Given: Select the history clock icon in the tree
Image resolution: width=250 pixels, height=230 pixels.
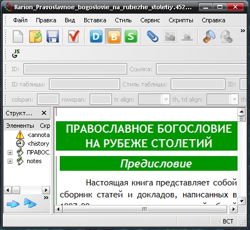Looking at the screenshot, I should click(x=20, y=144).
